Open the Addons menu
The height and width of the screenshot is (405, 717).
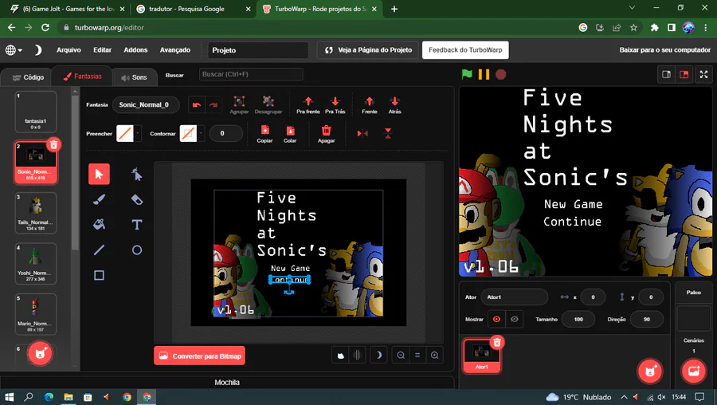pos(135,50)
